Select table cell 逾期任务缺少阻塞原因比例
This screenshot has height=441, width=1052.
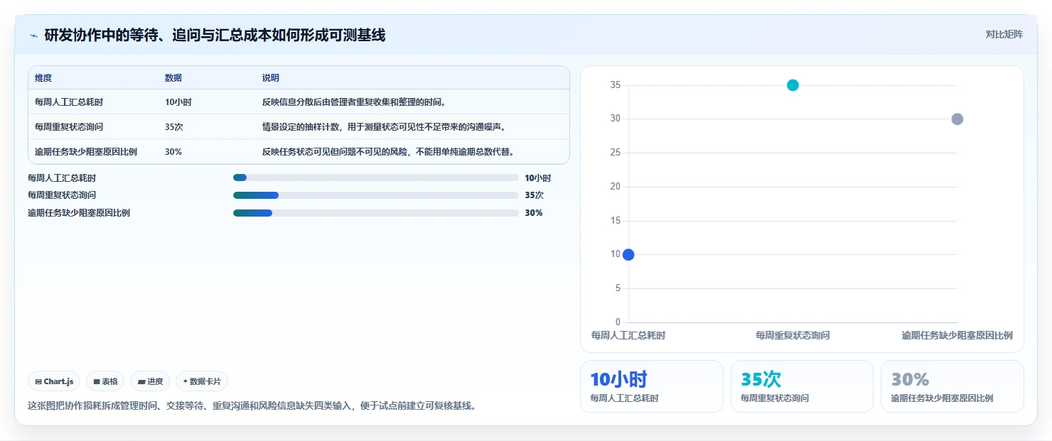coord(86,152)
